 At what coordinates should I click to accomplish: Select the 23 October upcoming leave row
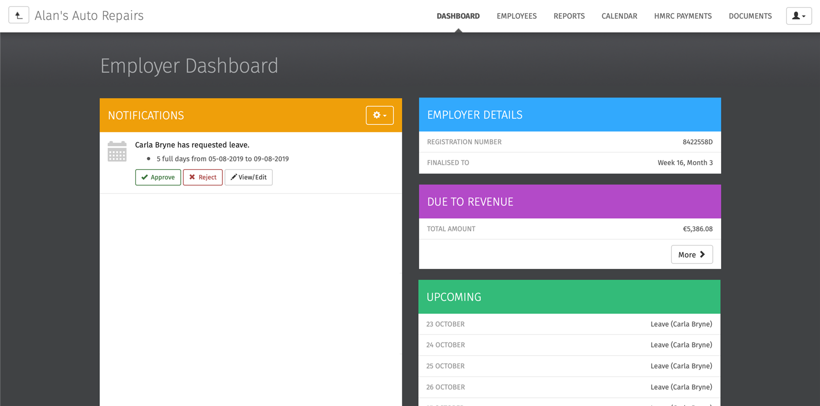(569, 324)
